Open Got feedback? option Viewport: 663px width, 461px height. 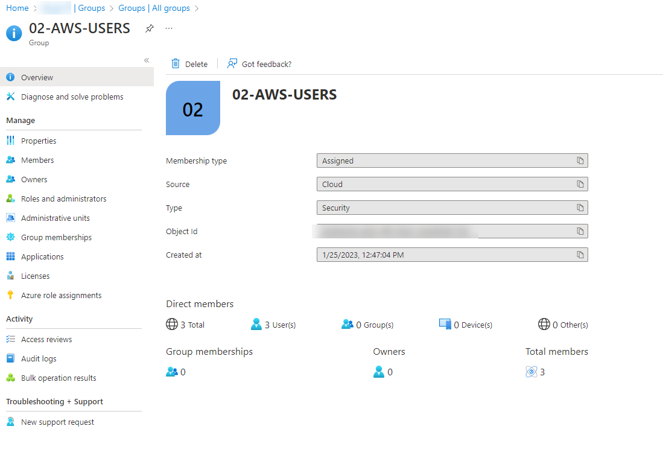pyautogui.click(x=259, y=64)
